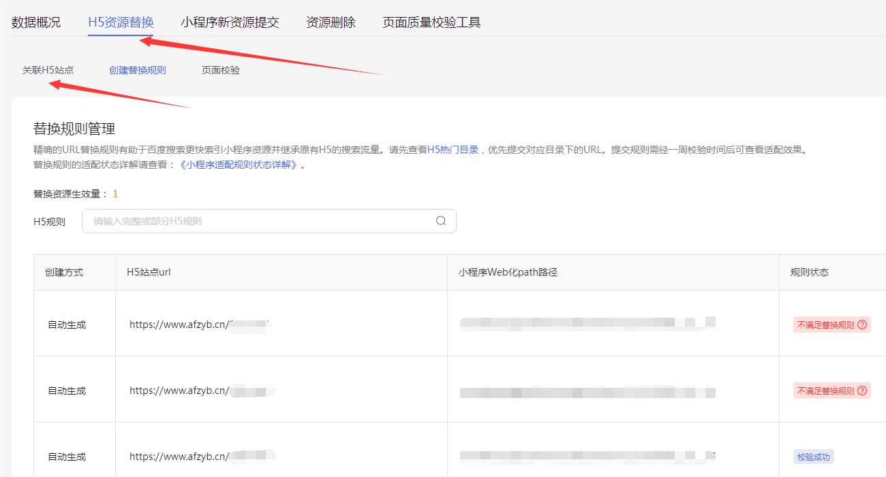The image size is (886, 477).
Task: Click the 规则状态 column header
Action: [809, 271]
